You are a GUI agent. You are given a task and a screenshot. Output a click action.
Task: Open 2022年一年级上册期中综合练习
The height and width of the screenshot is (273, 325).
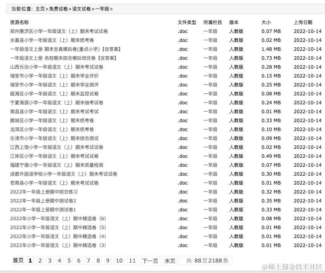coord(44,192)
